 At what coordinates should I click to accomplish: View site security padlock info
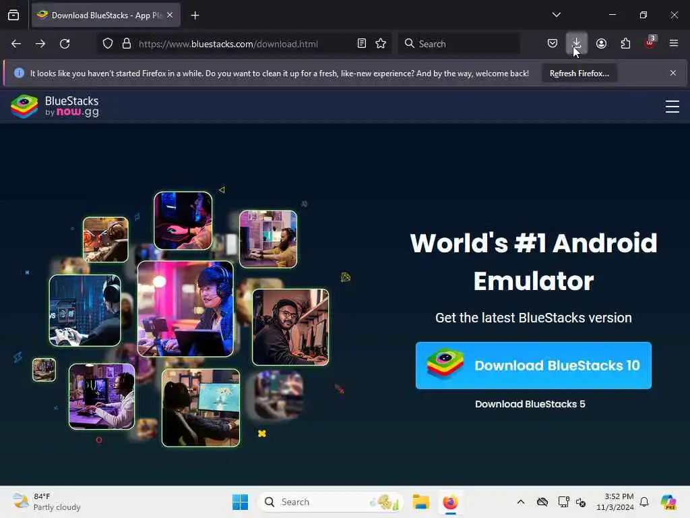(x=127, y=44)
